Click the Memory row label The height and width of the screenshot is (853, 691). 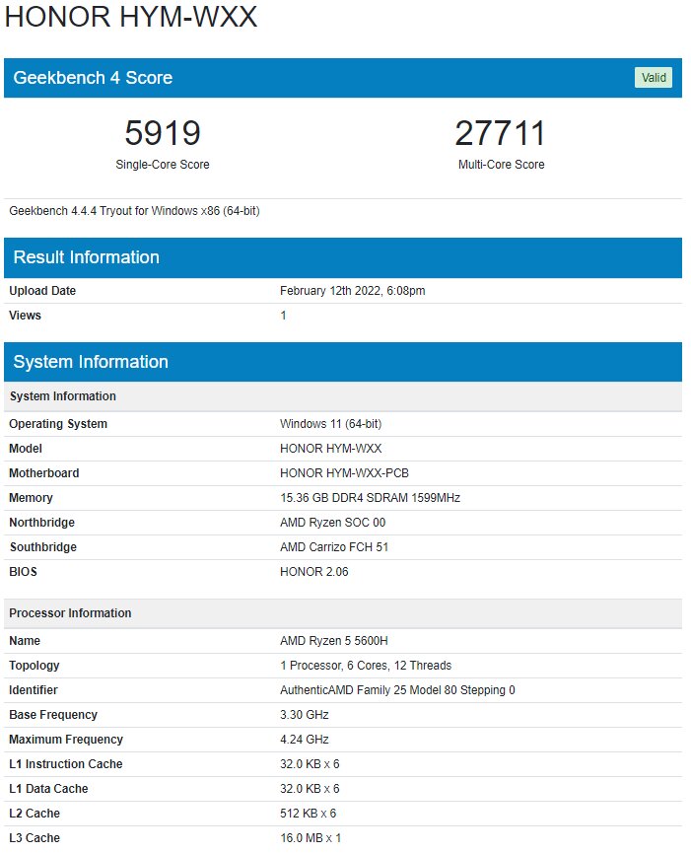[31, 498]
